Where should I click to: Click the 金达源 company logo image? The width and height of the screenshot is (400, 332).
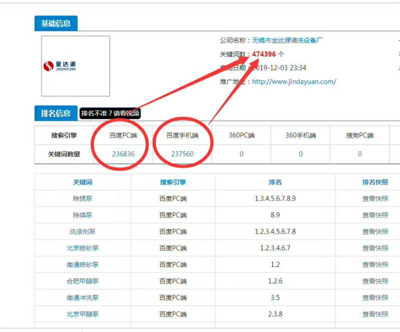click(75, 66)
